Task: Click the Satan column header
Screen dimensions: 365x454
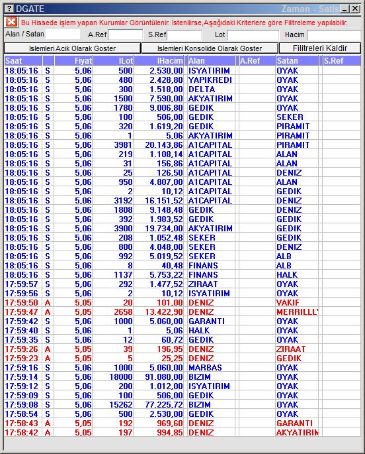Action: point(297,61)
